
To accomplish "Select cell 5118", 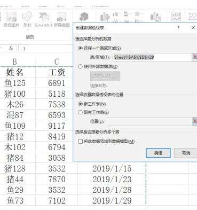I will tap(57, 94).
